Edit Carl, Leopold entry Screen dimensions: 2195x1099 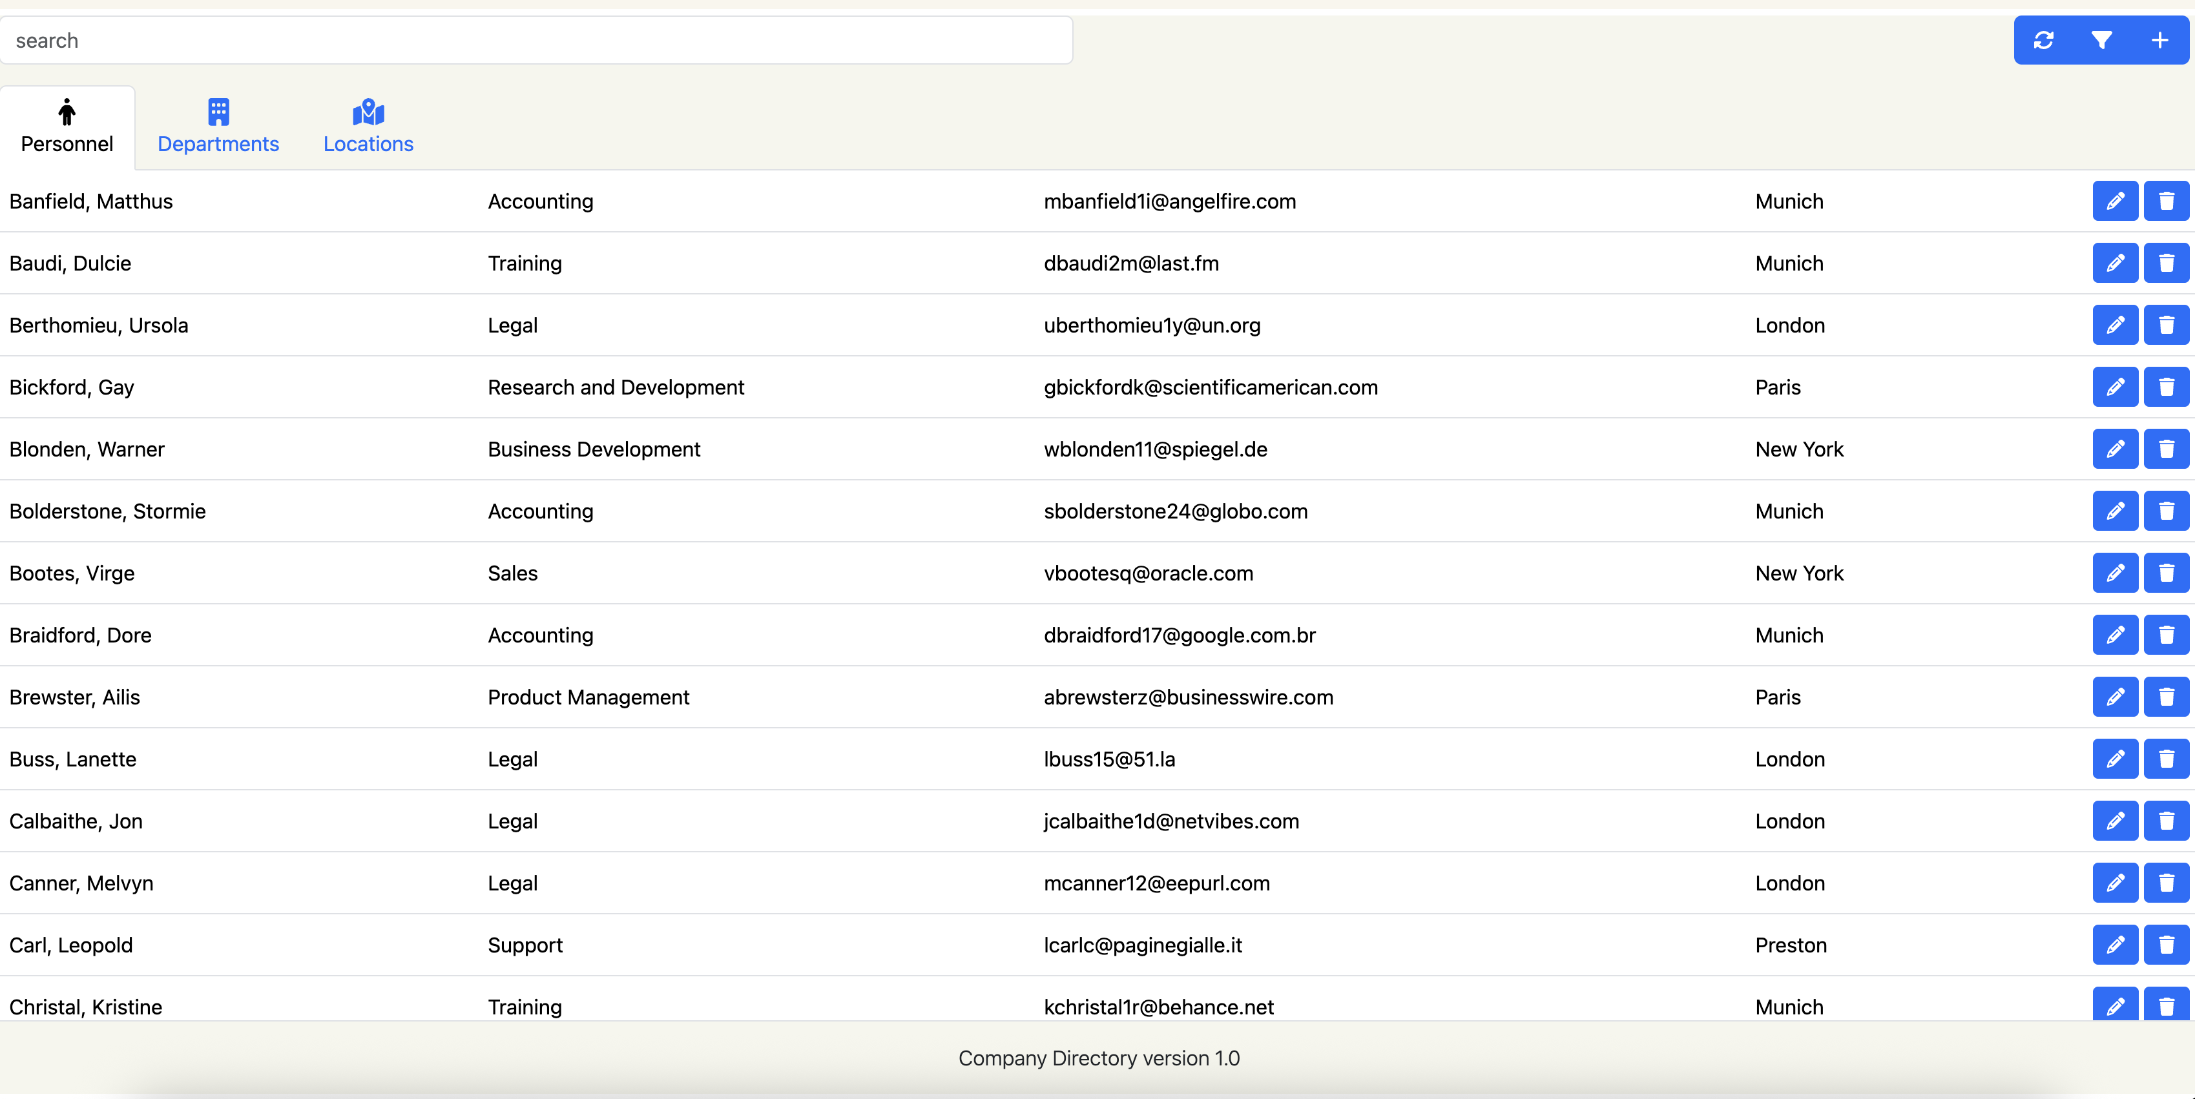click(x=2115, y=945)
